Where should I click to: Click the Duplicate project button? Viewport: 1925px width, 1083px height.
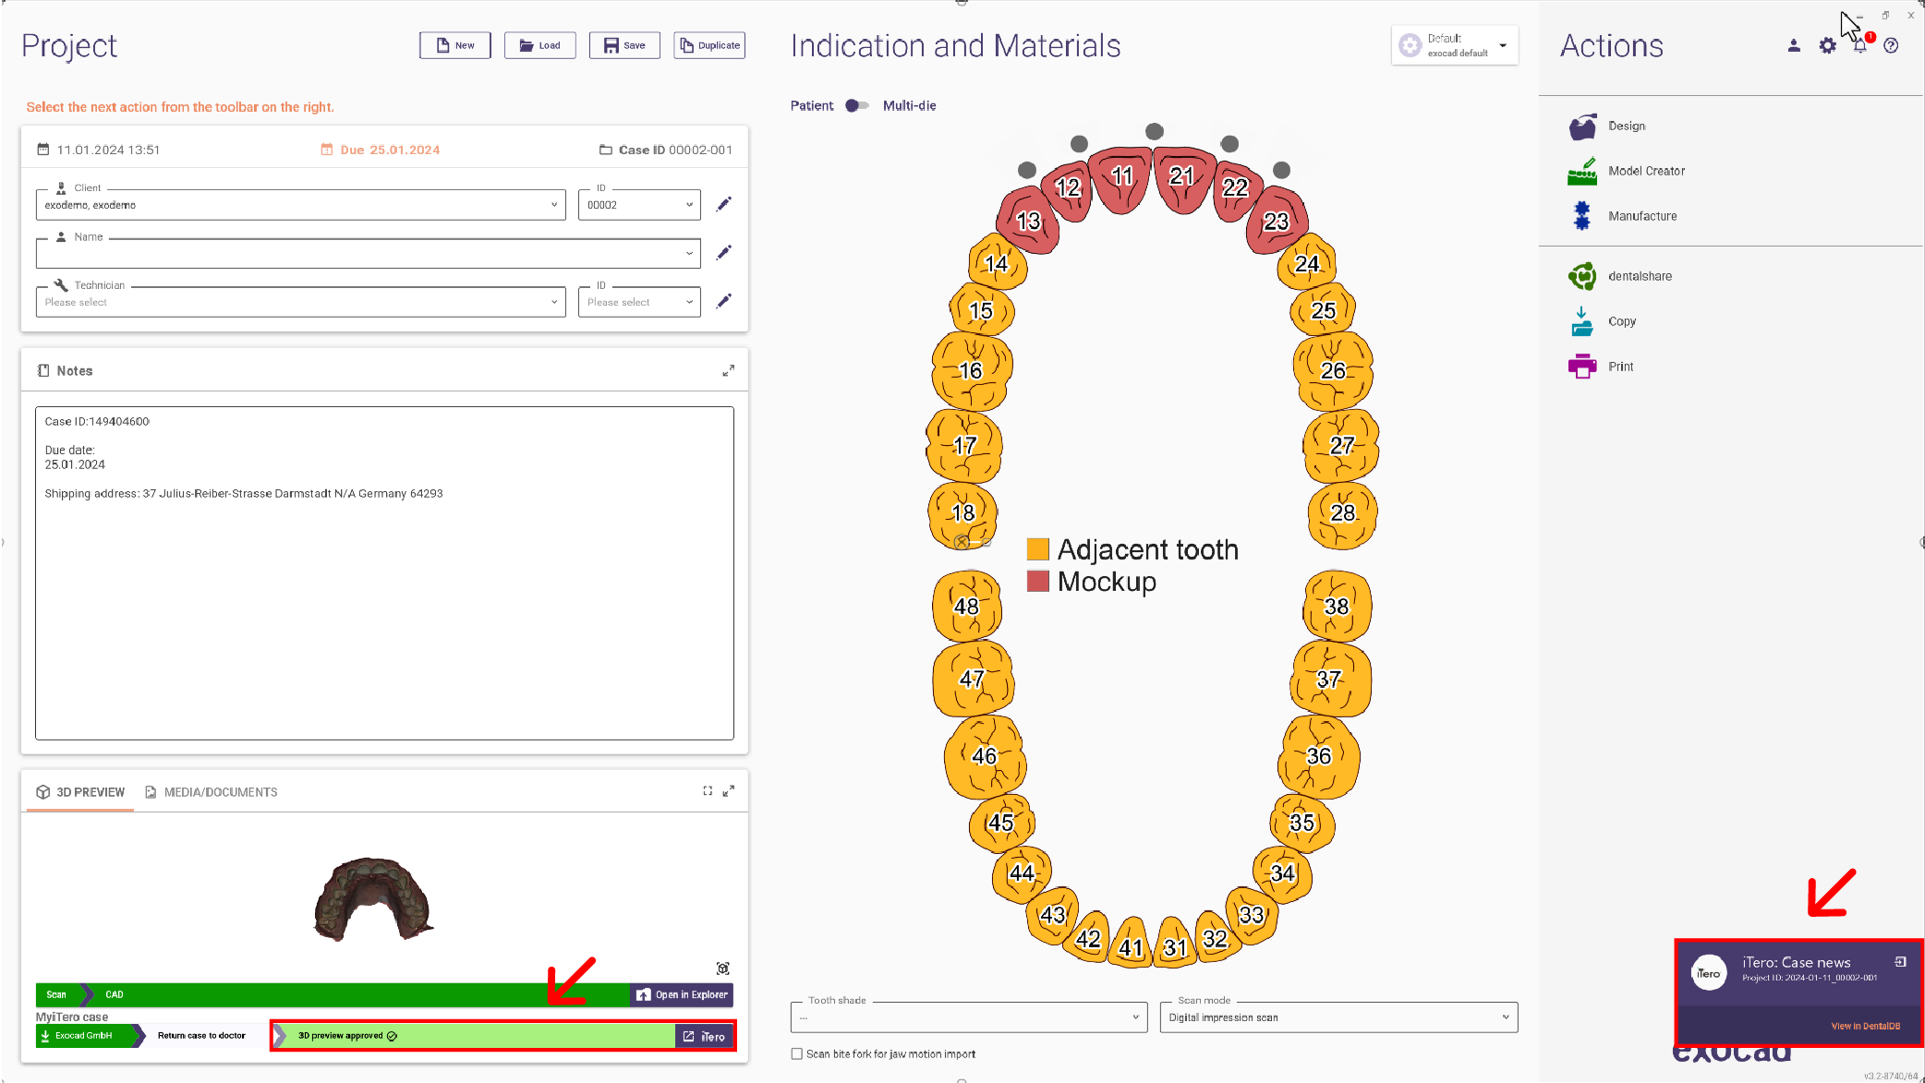(x=709, y=45)
